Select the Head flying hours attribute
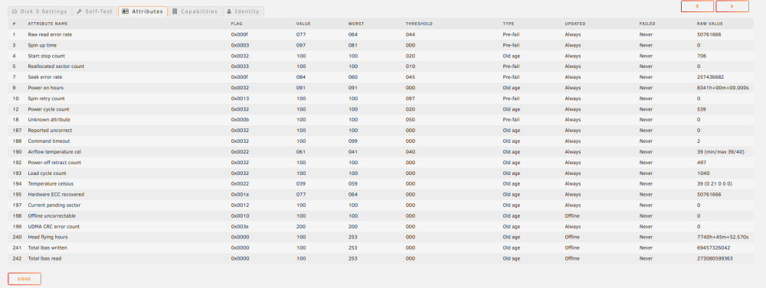 click(x=47, y=237)
